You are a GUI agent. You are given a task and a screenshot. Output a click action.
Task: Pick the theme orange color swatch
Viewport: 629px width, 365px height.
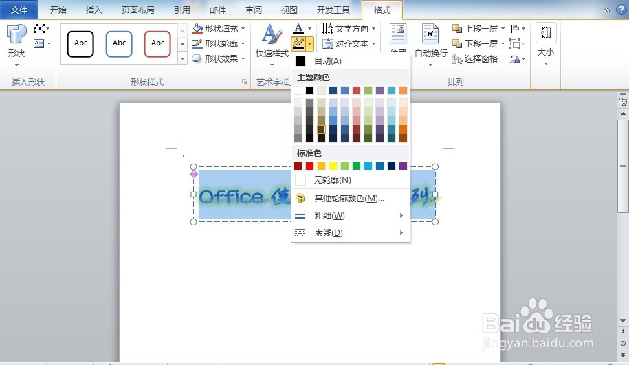pos(403,90)
